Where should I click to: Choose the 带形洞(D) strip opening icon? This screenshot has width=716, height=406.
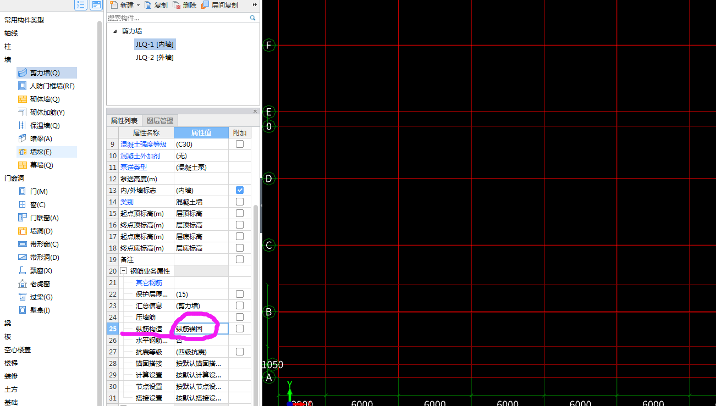(x=23, y=257)
